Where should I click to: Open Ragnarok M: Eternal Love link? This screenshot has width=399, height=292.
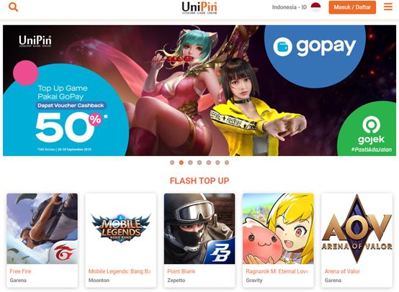click(277, 271)
